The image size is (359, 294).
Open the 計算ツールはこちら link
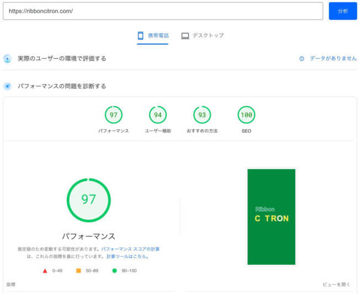pyautogui.click(x=127, y=256)
